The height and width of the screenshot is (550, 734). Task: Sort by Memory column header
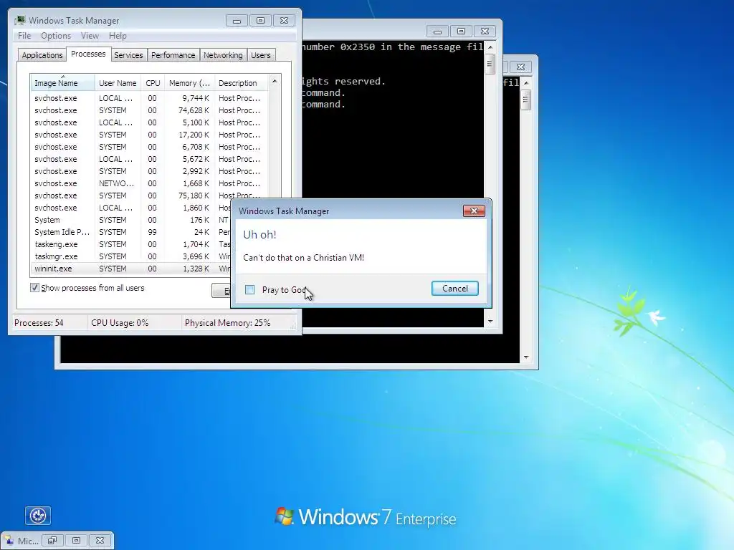(189, 83)
